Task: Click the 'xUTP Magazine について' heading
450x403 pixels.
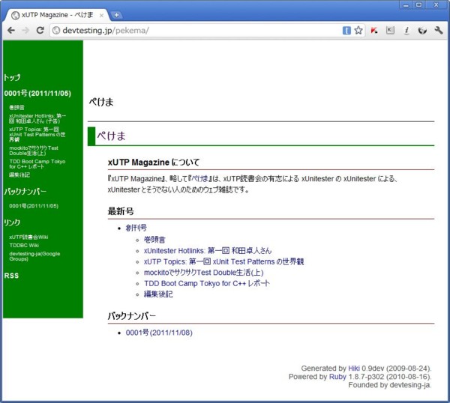Action: click(x=154, y=163)
